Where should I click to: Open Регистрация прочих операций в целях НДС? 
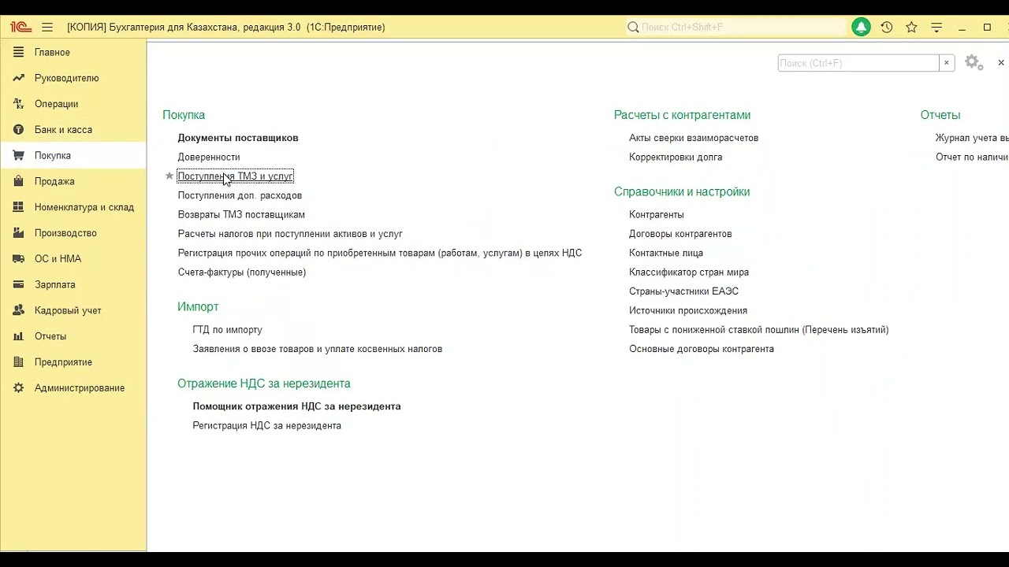pyautogui.click(x=380, y=253)
